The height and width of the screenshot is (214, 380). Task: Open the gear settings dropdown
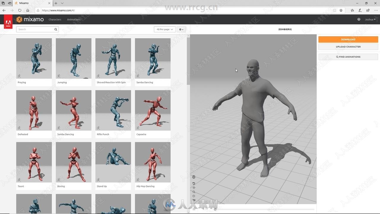(181, 29)
